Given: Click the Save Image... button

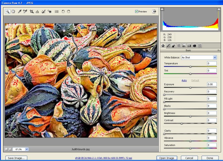Looking at the screenshot, I should [16, 158].
